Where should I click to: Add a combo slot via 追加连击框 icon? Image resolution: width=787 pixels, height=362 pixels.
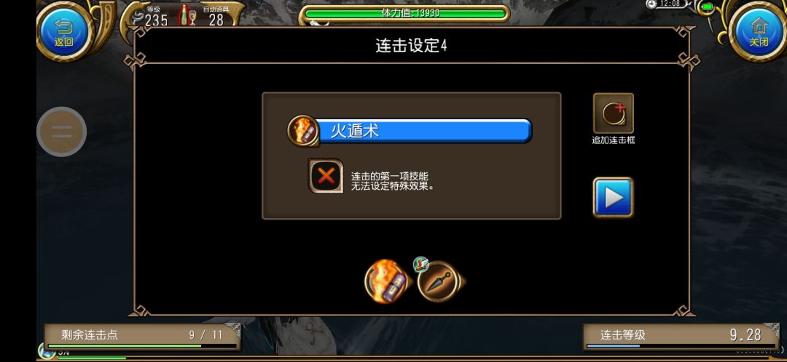click(614, 113)
